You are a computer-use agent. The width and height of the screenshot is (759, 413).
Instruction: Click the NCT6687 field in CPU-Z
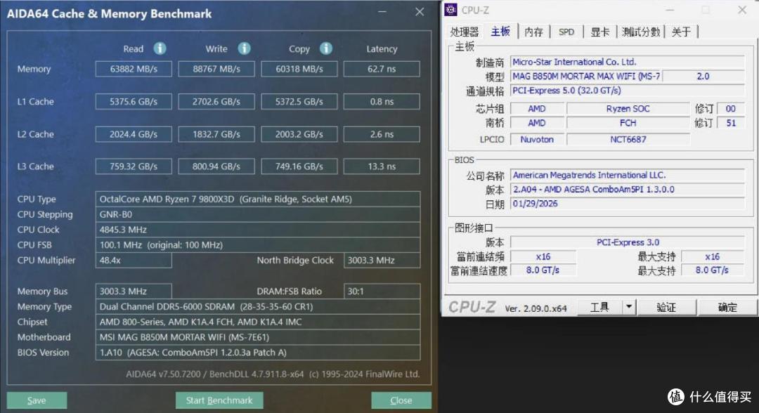point(628,139)
